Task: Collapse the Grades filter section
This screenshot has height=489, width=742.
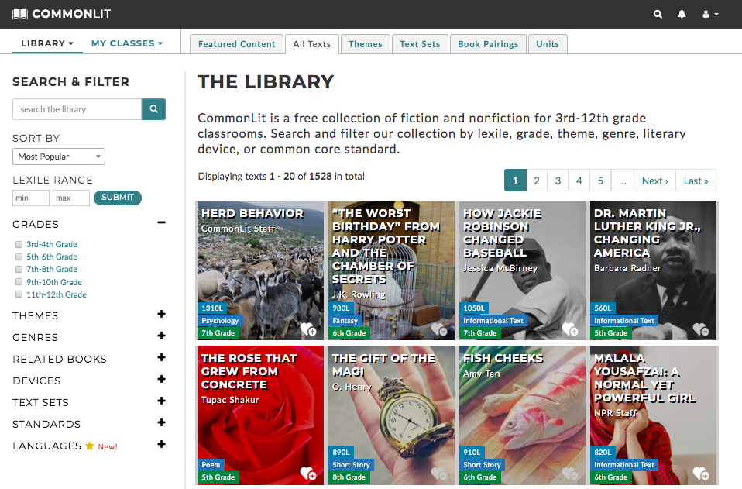Action: [161, 223]
